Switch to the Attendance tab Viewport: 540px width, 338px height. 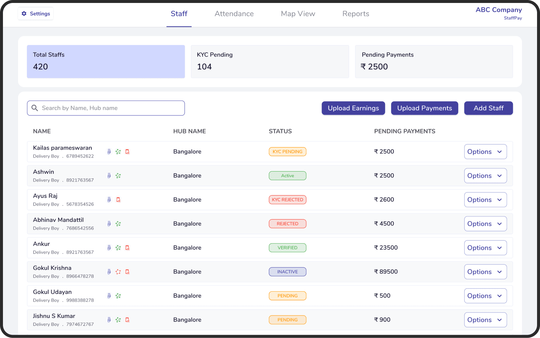[x=234, y=13]
